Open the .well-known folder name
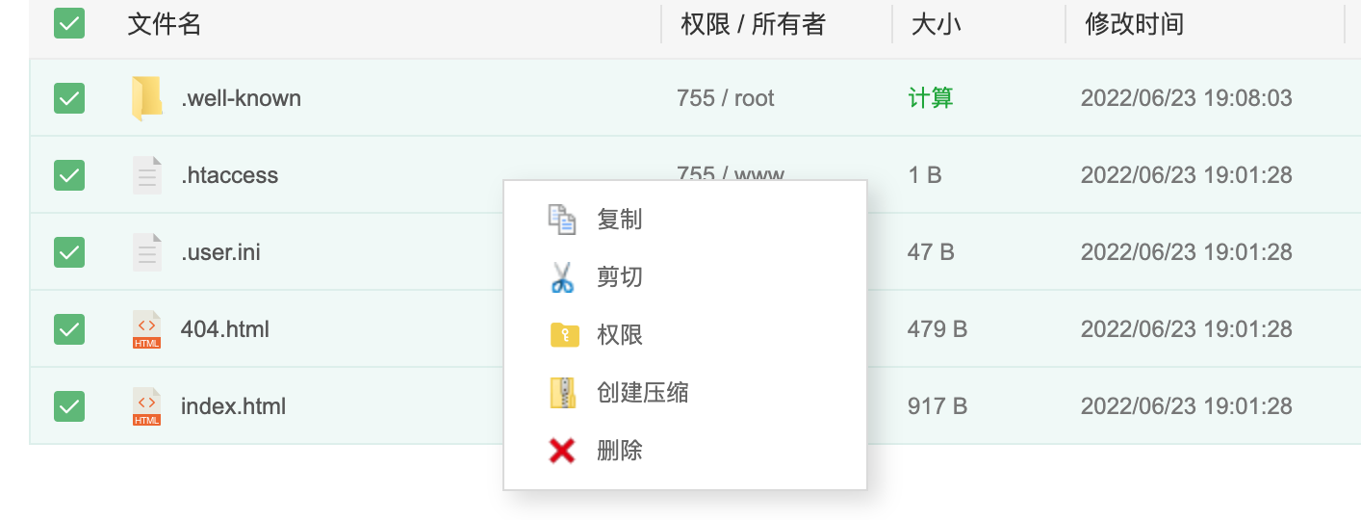 pos(241,98)
